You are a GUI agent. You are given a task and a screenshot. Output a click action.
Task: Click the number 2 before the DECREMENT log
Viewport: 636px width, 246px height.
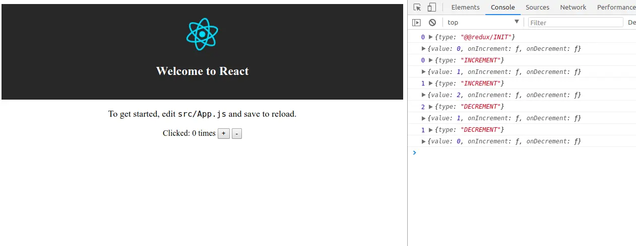tap(423, 107)
